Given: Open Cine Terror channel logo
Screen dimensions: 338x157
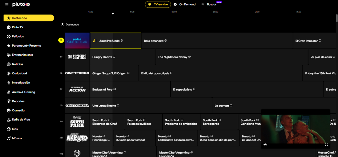Looking at the screenshot, I should [77, 73].
